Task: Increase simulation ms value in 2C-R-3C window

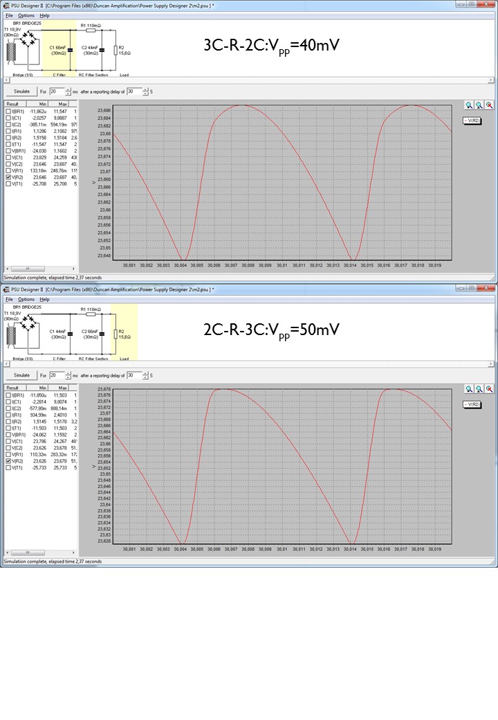Action: [68, 373]
